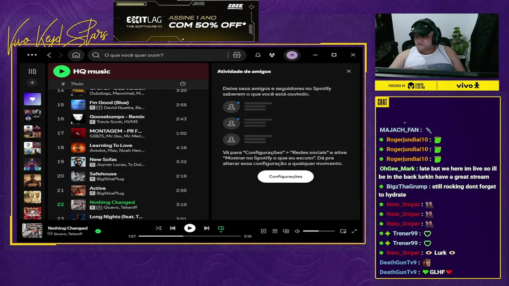509x286 pixels.
Task: Open now-playing title 'Nothing Changed' in bar
Action: click(x=68, y=228)
